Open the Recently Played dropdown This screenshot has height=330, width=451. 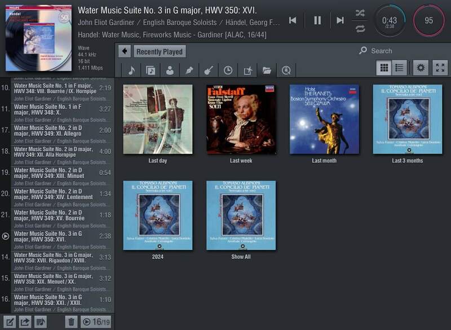click(160, 51)
